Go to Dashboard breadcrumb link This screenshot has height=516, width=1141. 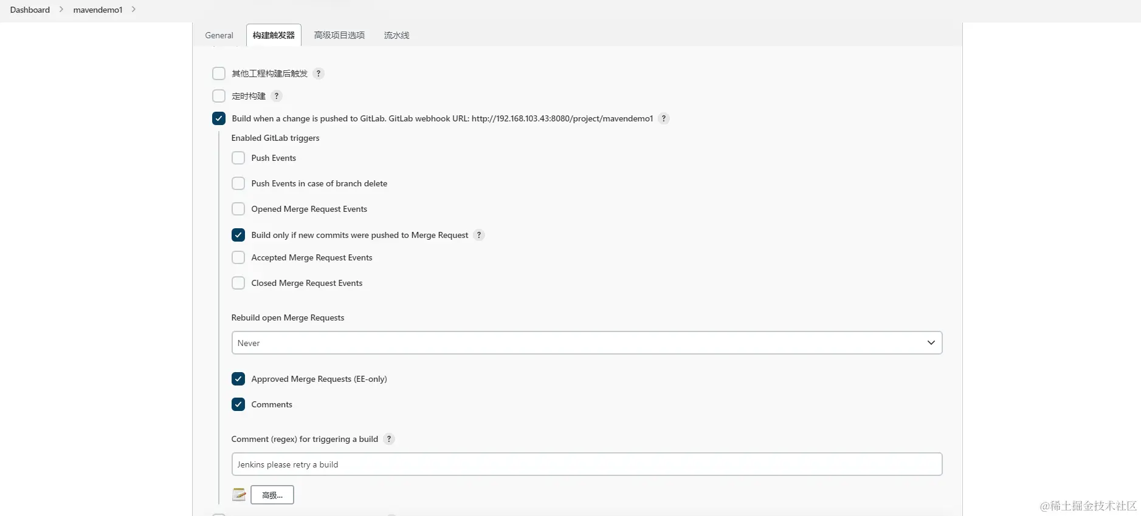(x=30, y=10)
